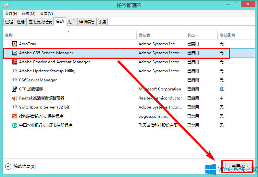Screen dimensions: 258x177
Task: Click the Realtek Semiconductor publisher cell
Action: 160,98
